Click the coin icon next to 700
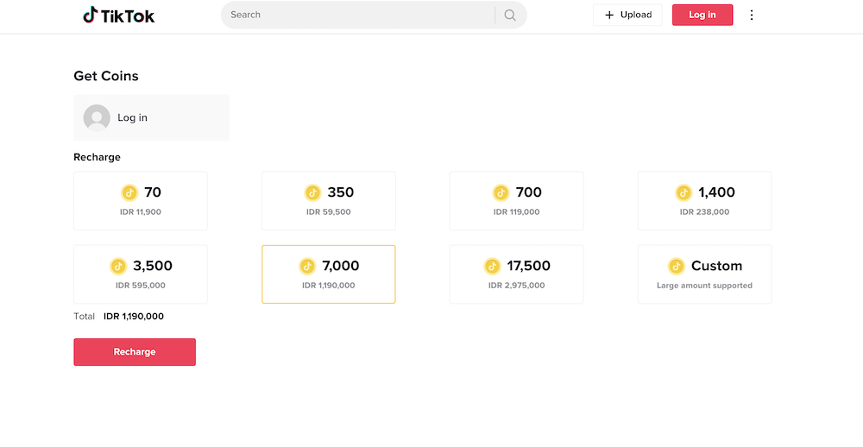Screen dimensions: 863x447 [501, 192]
